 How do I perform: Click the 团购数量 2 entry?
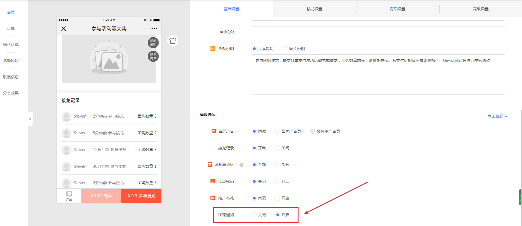coord(147,133)
